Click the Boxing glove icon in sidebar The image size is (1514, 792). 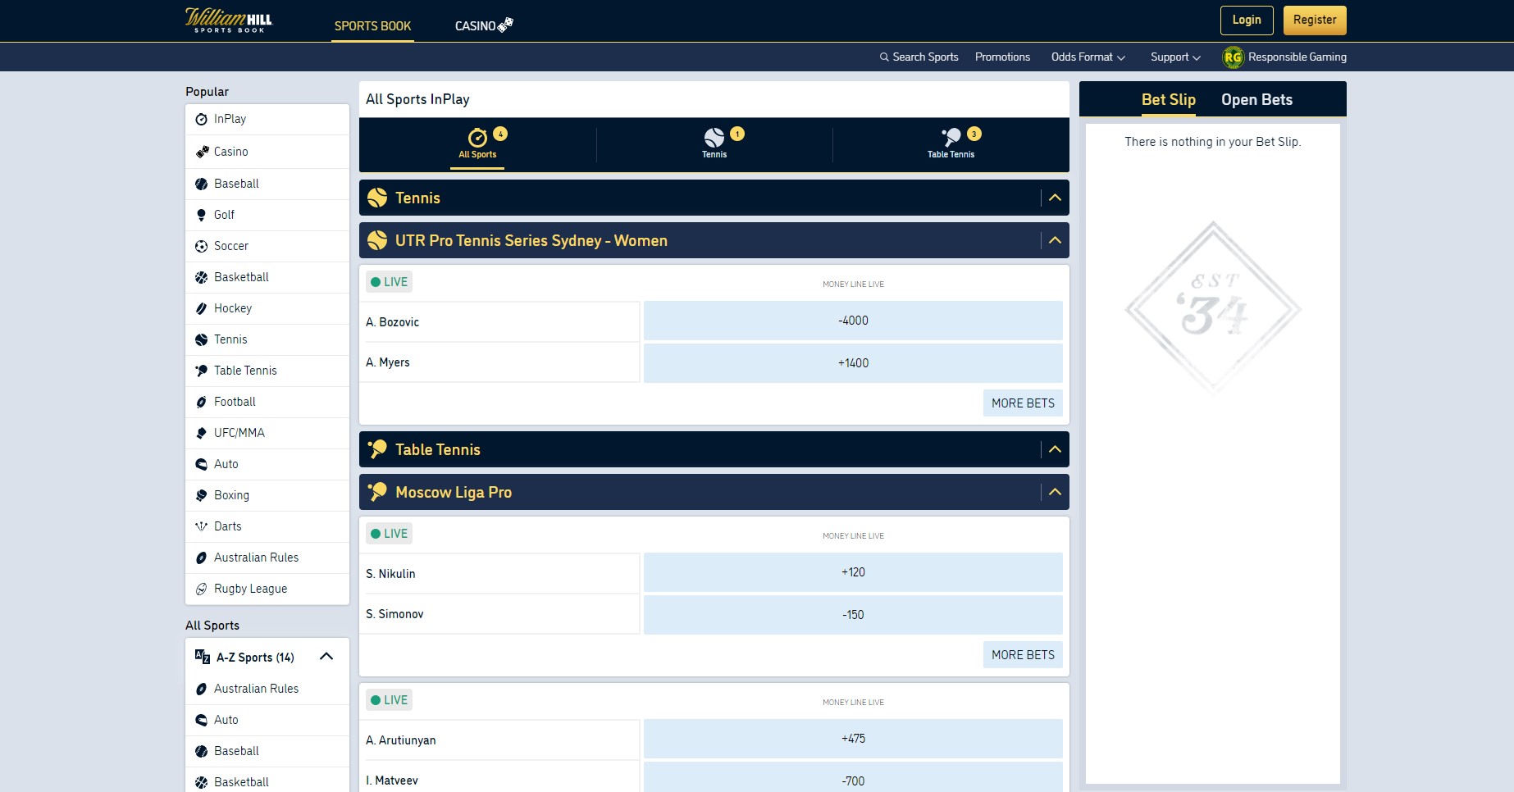pos(201,495)
